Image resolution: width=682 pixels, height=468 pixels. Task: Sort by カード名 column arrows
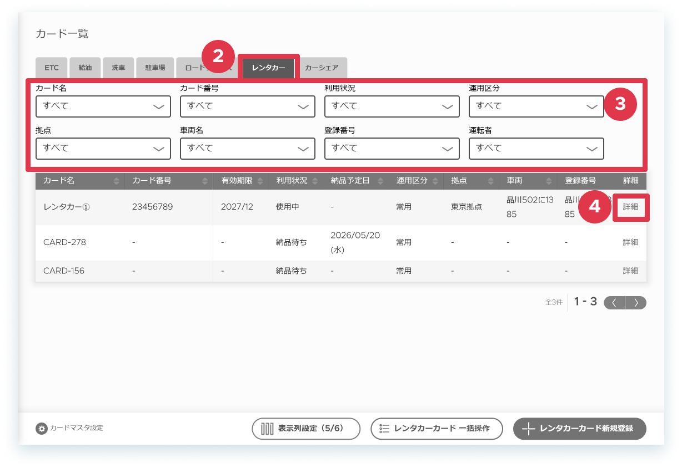point(116,181)
